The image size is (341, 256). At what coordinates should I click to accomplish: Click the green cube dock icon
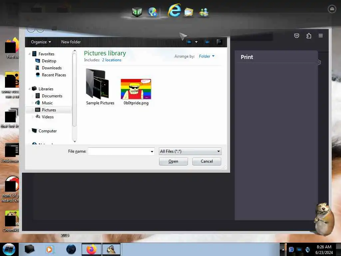[137, 12]
